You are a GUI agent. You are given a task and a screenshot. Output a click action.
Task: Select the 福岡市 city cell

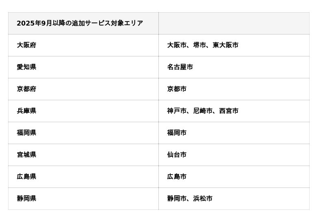177,133
